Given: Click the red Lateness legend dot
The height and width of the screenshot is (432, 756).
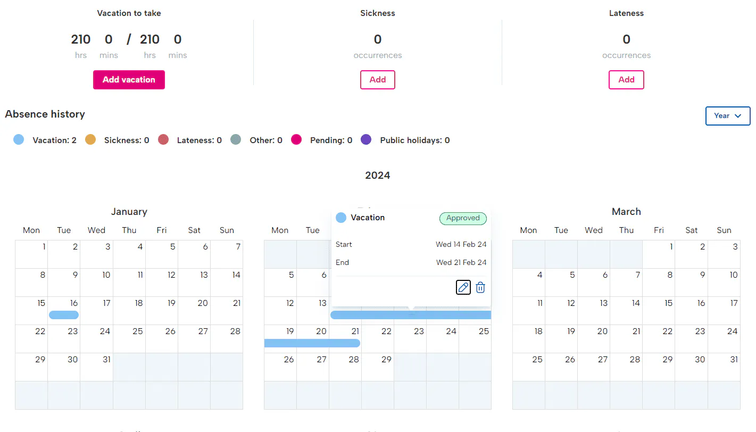Looking at the screenshot, I should coord(163,140).
